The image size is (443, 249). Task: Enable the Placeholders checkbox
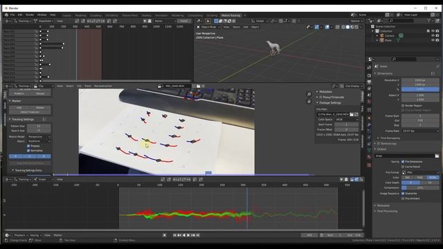403,199
